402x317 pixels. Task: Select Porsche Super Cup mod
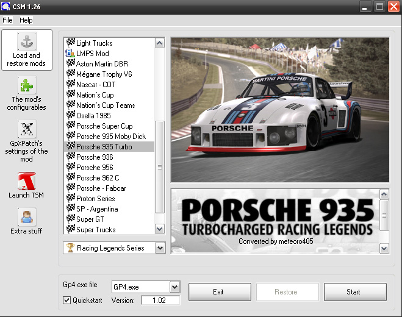coord(109,126)
